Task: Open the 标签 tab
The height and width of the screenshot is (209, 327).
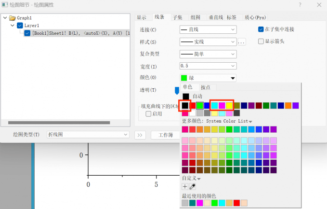Action: 232,17
